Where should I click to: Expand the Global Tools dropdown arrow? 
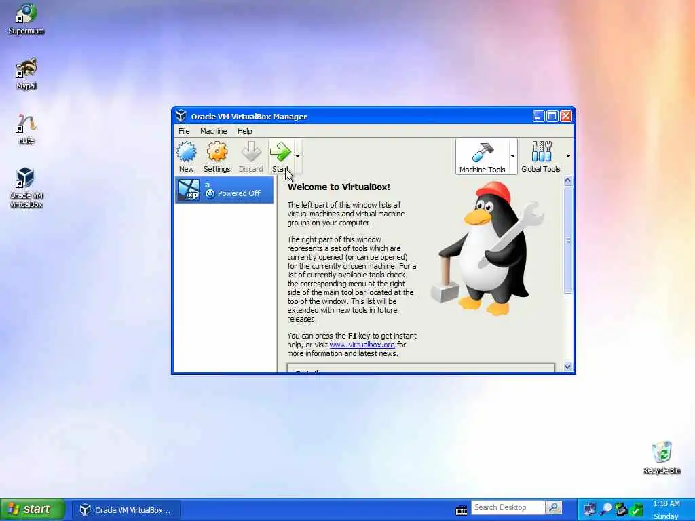tap(568, 157)
